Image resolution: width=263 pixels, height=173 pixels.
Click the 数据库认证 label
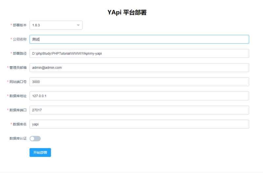tap(18, 138)
